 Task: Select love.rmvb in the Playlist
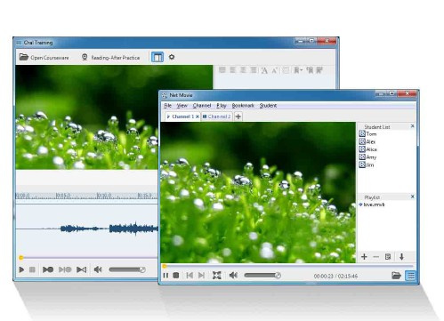tap(372, 205)
